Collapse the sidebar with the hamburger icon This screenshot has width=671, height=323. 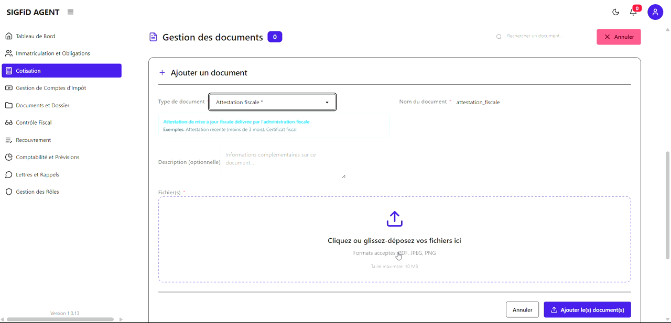[x=70, y=12]
